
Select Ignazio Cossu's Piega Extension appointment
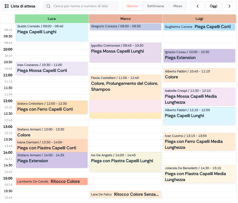pyautogui.click(x=199, y=56)
